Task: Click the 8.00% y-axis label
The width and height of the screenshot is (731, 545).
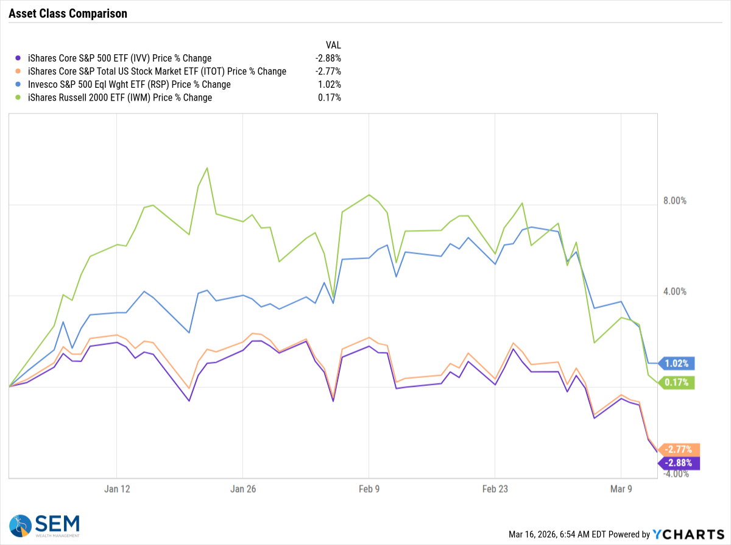Action: point(674,201)
